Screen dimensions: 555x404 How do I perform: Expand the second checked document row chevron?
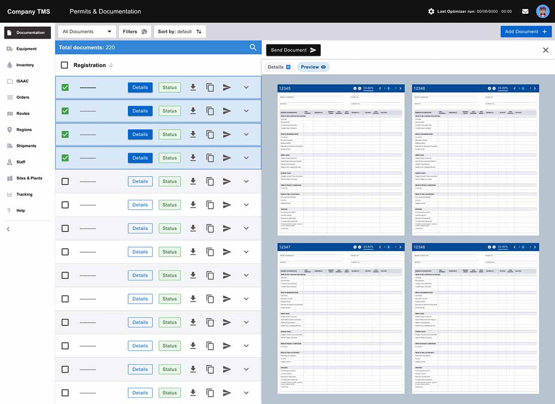(246, 111)
